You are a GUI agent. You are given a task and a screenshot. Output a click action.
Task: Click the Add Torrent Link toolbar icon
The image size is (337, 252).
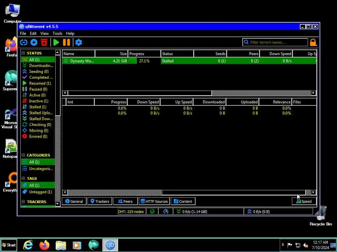click(x=24, y=42)
